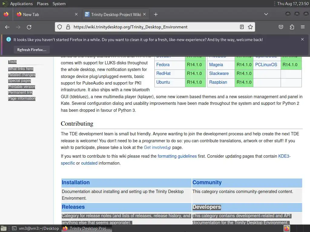The width and height of the screenshot is (310, 232).
Task: Open the What links here sidebar link
Action: [21, 69]
